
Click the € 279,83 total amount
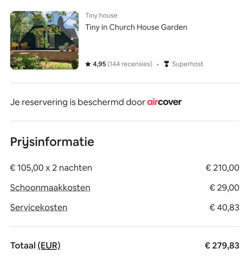click(222, 246)
